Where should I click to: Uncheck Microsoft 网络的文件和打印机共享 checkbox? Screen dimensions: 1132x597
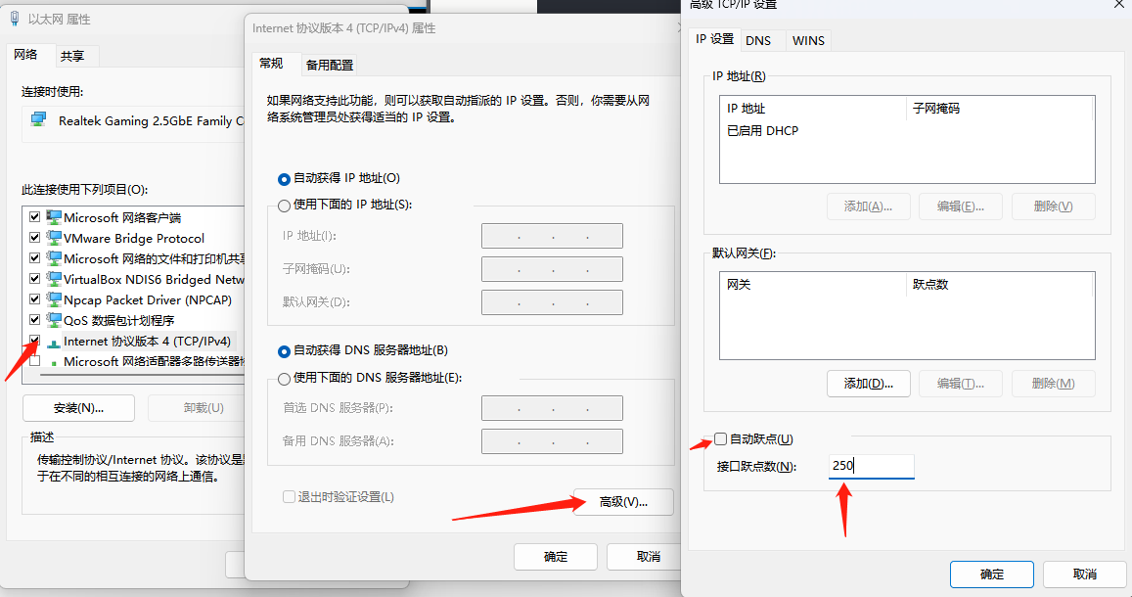[x=34, y=257]
